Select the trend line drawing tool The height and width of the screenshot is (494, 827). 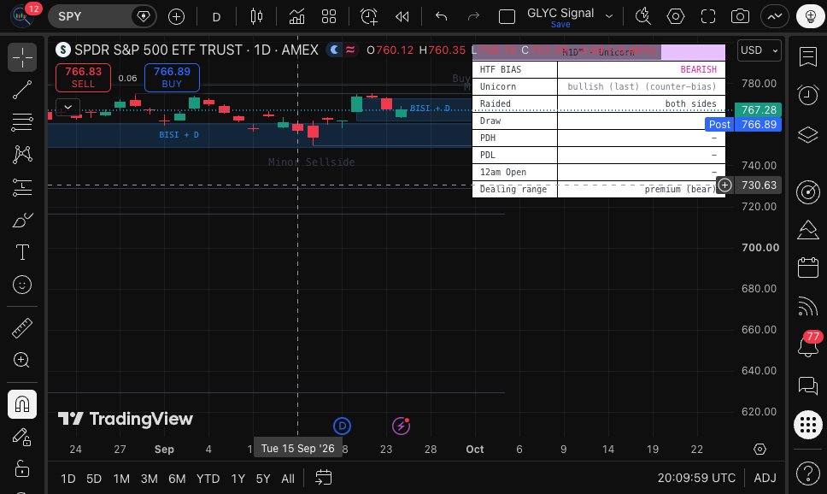click(22, 90)
